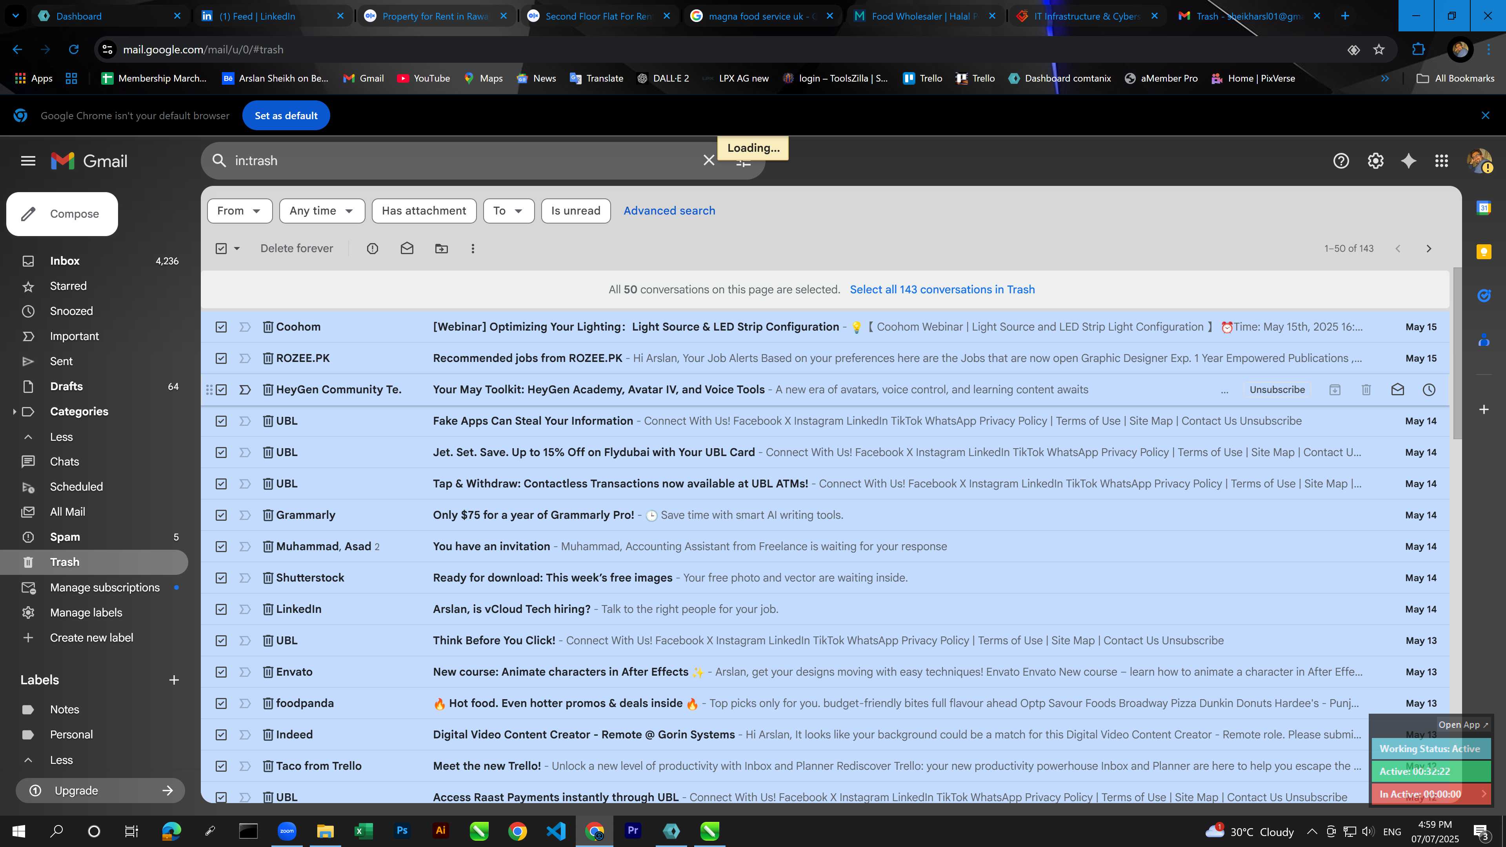Uncheck the Coohom email checkbox
Screen dimensions: 1506x847
[221, 327]
